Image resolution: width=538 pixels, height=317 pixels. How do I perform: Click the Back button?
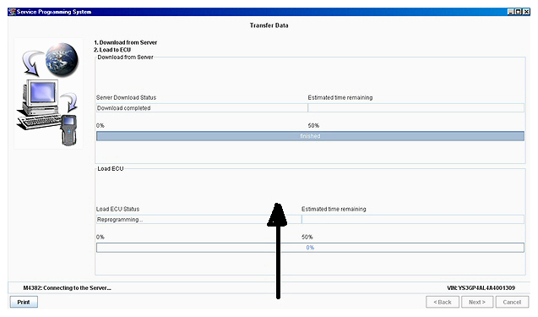click(x=443, y=303)
